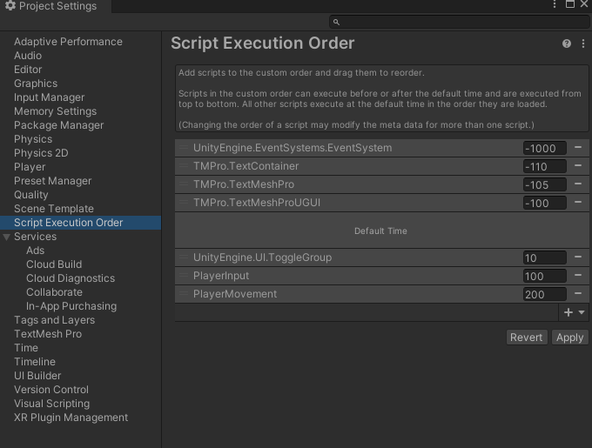592x448 pixels.
Task: Edit the PlayerMovement order value 200
Action: click(544, 294)
